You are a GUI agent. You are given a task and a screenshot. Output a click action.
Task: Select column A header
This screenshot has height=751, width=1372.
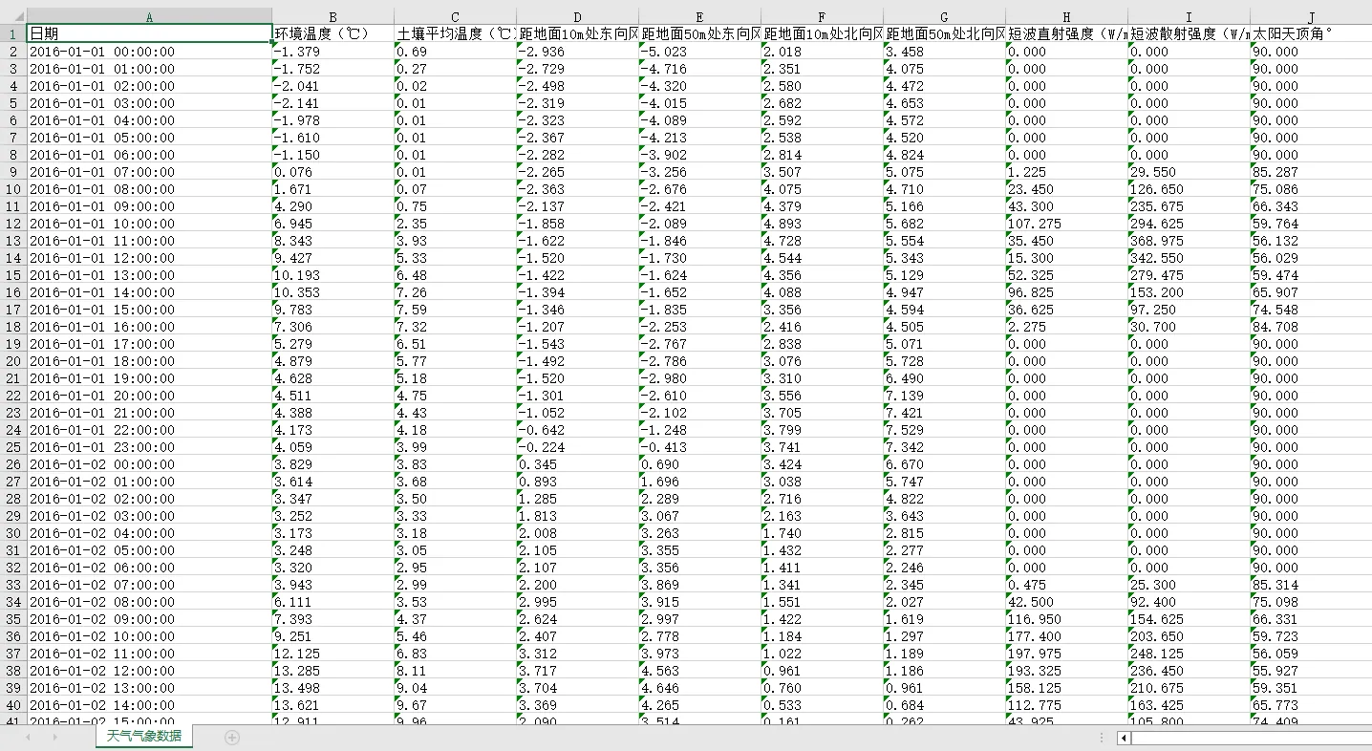click(x=149, y=16)
